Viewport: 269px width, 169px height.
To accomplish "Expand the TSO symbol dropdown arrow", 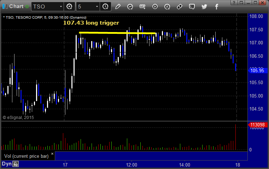I will 61,7.
